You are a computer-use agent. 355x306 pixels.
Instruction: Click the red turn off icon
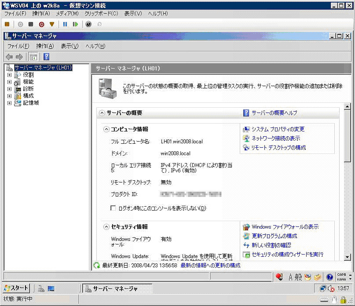(42, 24)
